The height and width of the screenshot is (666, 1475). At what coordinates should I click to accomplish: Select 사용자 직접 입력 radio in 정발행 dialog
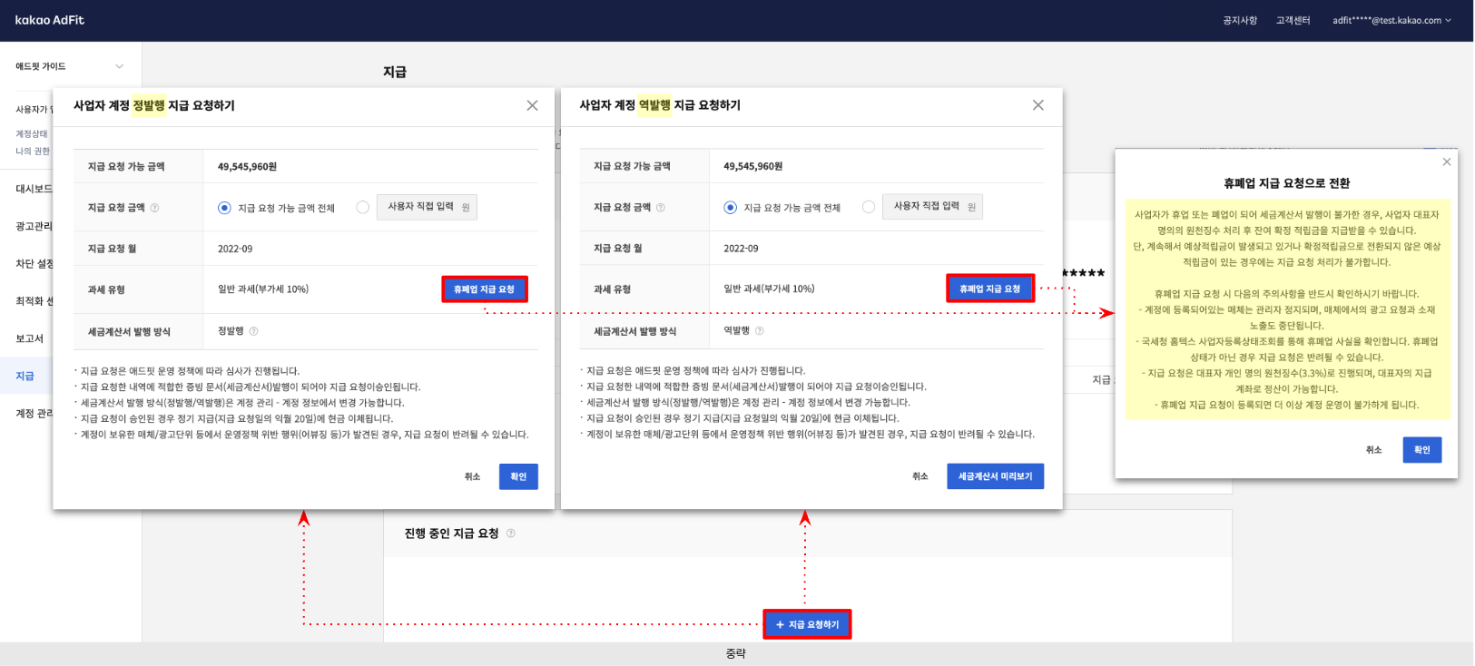tap(363, 207)
